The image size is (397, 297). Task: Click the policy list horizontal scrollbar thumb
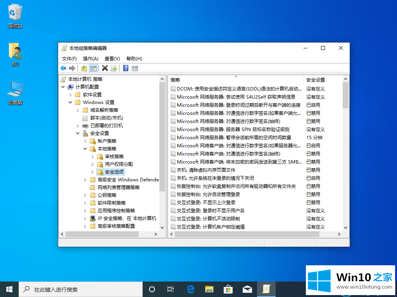tap(247, 234)
